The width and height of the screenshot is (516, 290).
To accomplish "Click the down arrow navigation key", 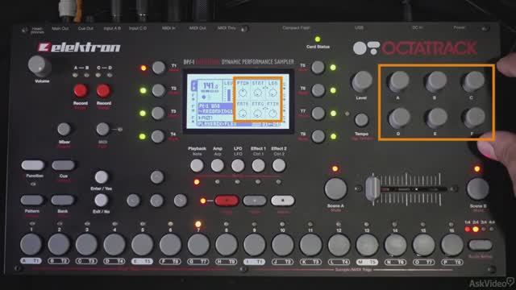I will click(x=156, y=201).
